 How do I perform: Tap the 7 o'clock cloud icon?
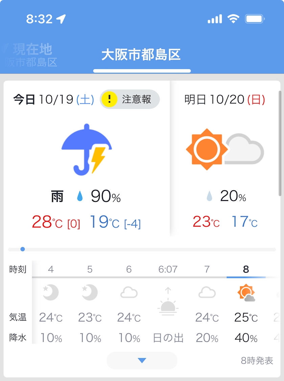(x=207, y=293)
